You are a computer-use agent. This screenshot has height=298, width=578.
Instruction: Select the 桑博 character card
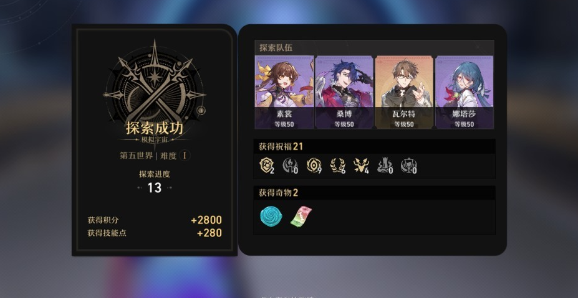click(344, 92)
